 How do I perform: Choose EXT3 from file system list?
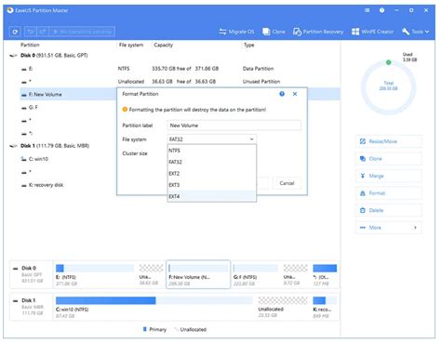(212, 185)
